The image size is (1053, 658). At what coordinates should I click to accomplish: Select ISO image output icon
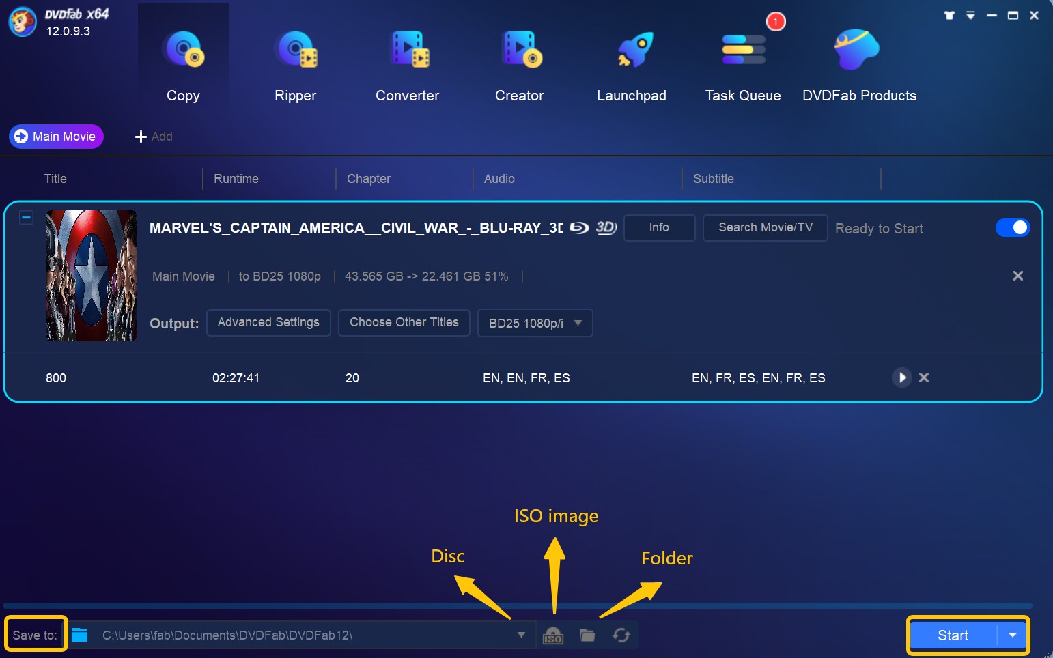pos(552,635)
